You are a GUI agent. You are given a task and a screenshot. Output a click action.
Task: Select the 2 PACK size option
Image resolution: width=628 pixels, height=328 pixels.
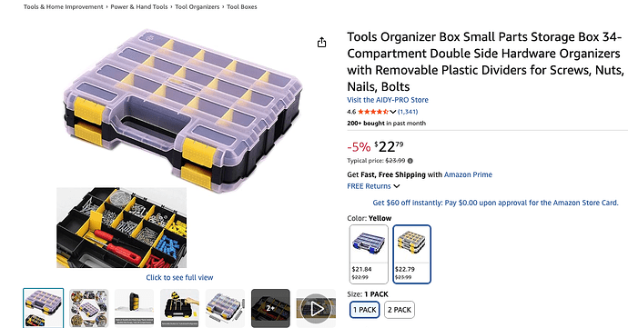click(400, 310)
